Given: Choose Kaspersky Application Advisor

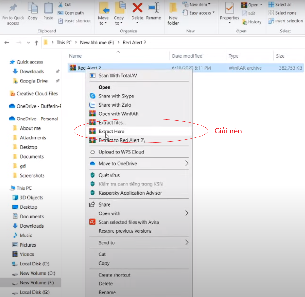Looking at the screenshot, I should [139, 193].
